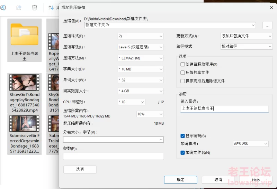The height and width of the screenshot is (189, 277).
Task: Click the browse "..." button beside archive name
Action: click(267, 25)
